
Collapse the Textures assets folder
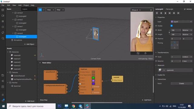[x=8, y=72]
